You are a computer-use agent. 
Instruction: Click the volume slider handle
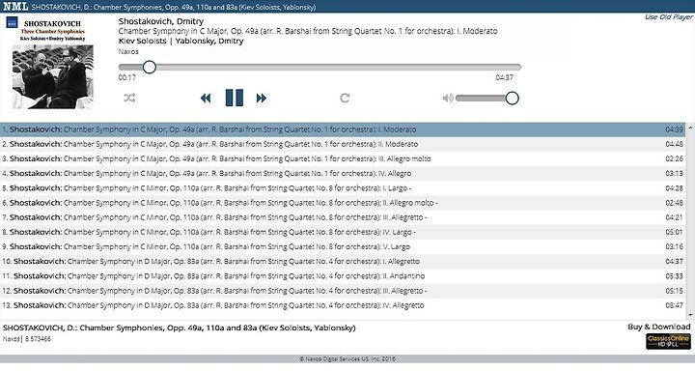click(512, 99)
